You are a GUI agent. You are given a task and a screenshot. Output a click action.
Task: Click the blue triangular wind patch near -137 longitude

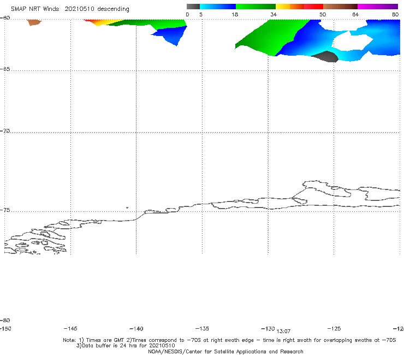coord(171,35)
